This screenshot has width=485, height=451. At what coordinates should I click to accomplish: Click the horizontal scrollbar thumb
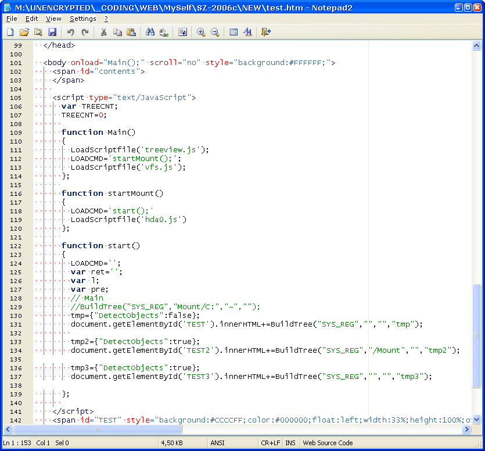click(x=98, y=429)
